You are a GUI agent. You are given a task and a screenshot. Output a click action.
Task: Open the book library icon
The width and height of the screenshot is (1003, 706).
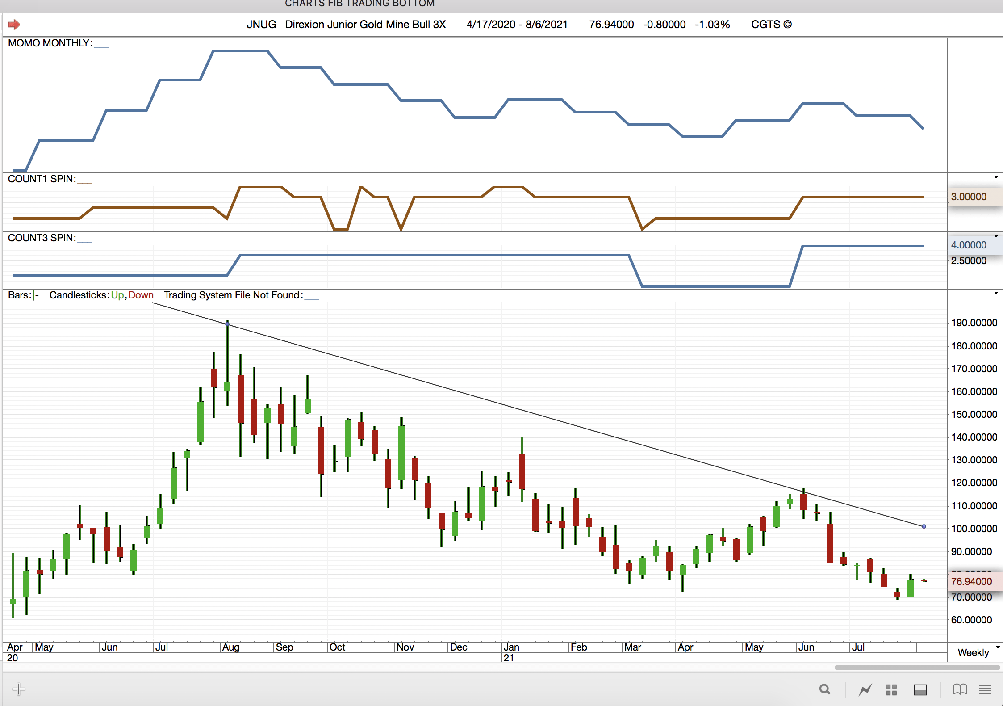[960, 689]
